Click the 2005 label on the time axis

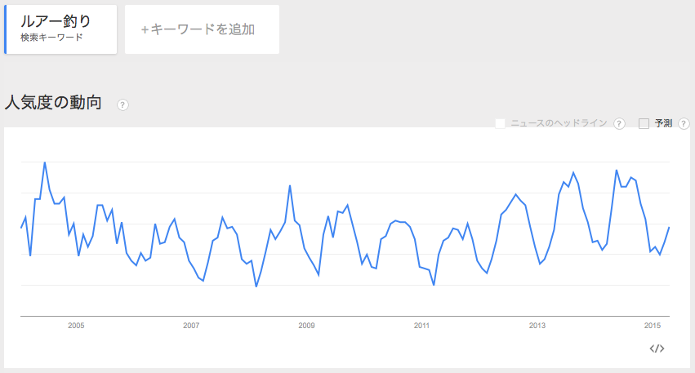pos(76,326)
